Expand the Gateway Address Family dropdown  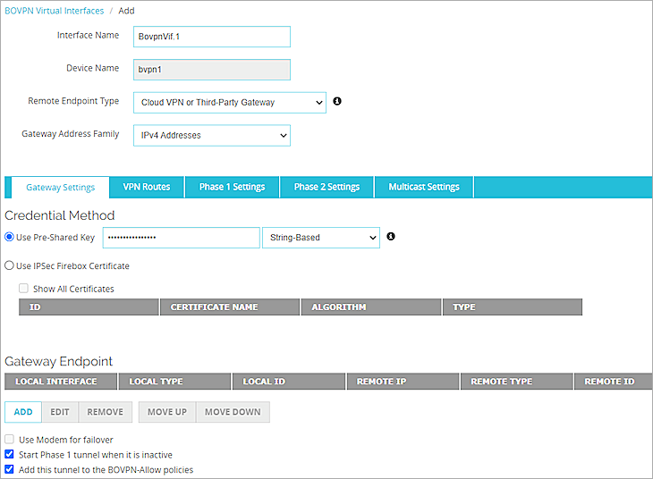click(211, 135)
